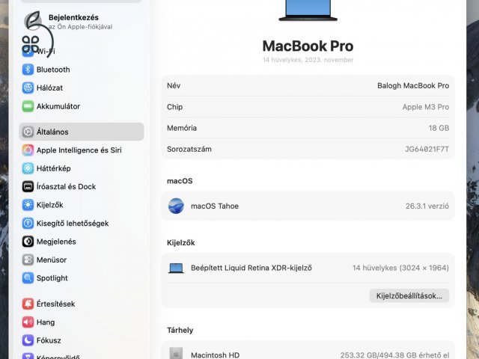The width and height of the screenshot is (479, 359).
Task: Click the Sorozatszám label
Action: tap(189, 149)
